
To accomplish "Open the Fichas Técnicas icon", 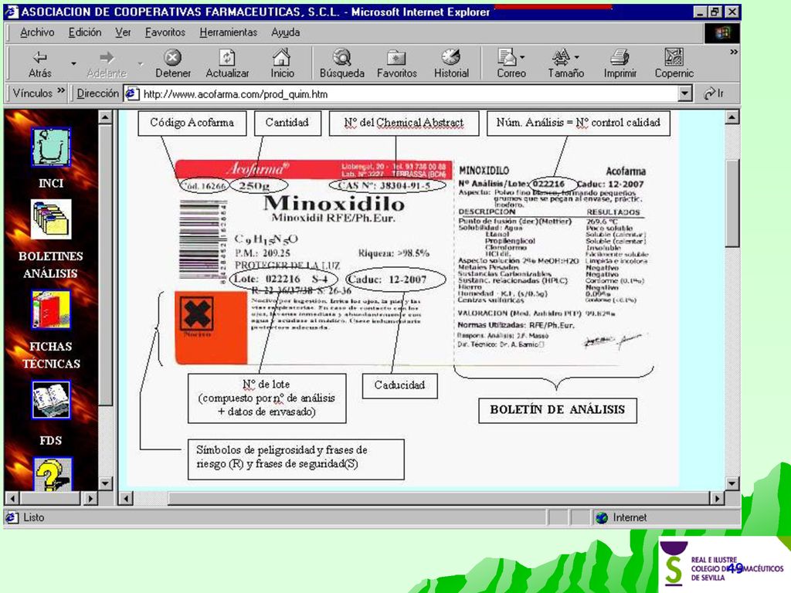I will 50,310.
